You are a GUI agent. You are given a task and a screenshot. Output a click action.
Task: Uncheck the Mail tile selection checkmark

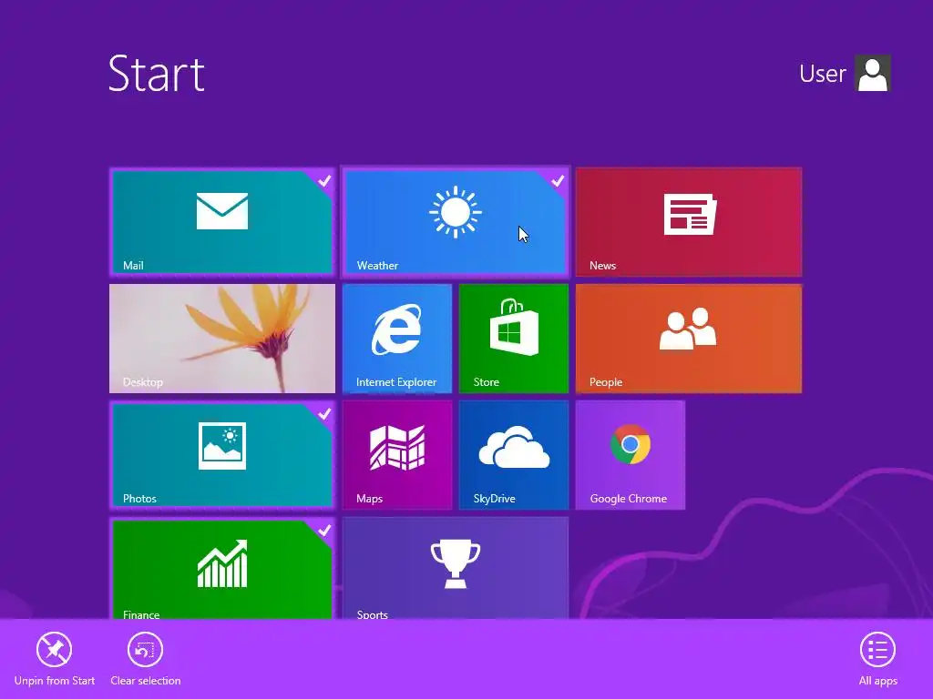pos(324,180)
